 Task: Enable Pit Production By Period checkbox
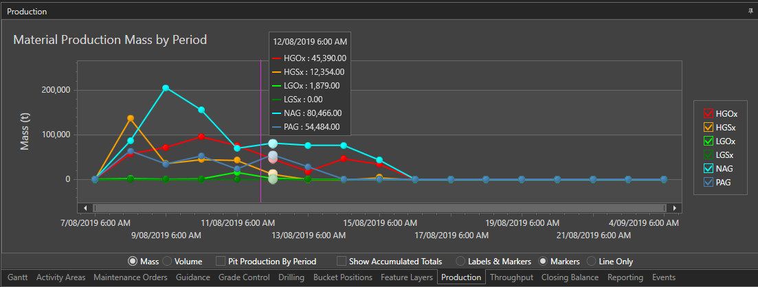pyautogui.click(x=221, y=262)
